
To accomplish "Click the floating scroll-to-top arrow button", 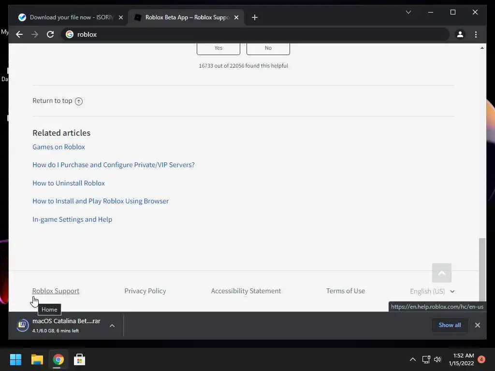I will pyautogui.click(x=442, y=273).
